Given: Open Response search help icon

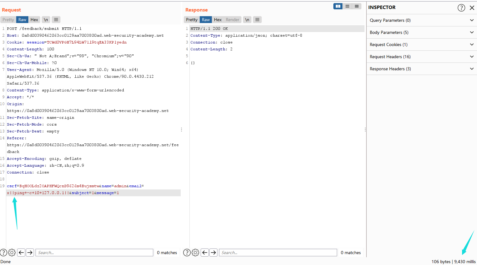Looking at the screenshot, I should click(x=187, y=253).
